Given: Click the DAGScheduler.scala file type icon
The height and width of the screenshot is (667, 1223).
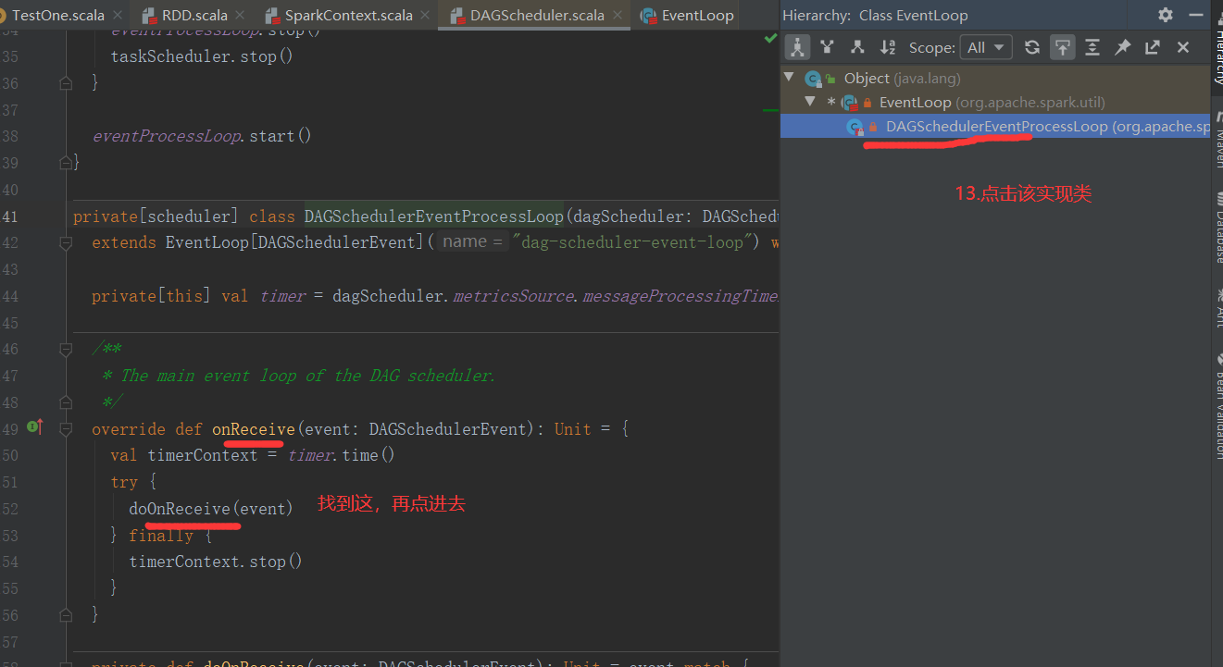Looking at the screenshot, I should pos(456,16).
